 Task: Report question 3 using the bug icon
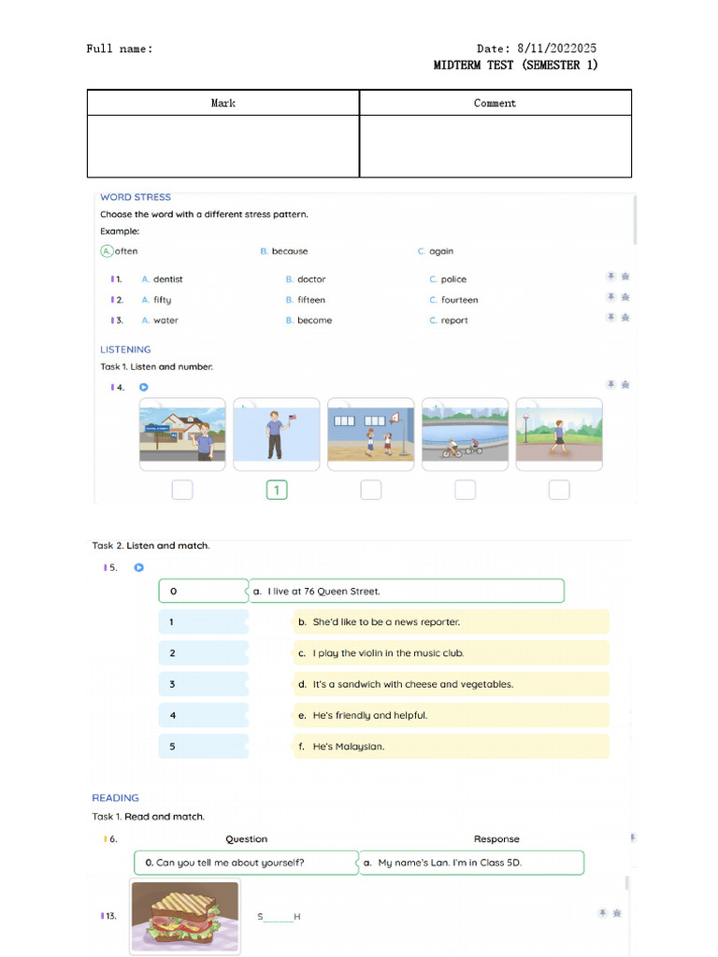(x=625, y=318)
